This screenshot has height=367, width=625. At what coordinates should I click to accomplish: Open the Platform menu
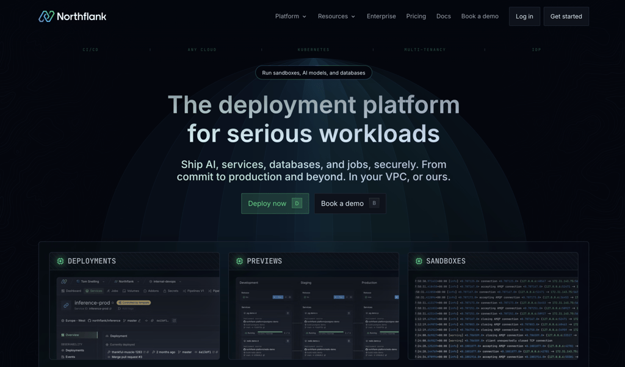(x=291, y=16)
